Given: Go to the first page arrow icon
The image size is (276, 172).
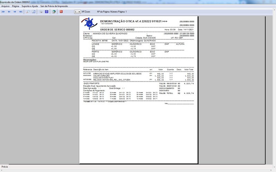Looking at the screenshot, I should [x=3, y=12].
